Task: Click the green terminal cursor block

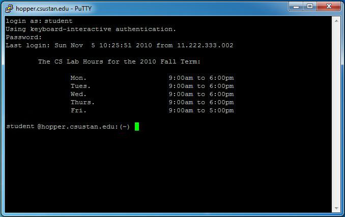Action: [x=137, y=127]
